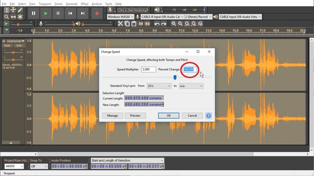Click the Zoom Toggle icon

201,24
